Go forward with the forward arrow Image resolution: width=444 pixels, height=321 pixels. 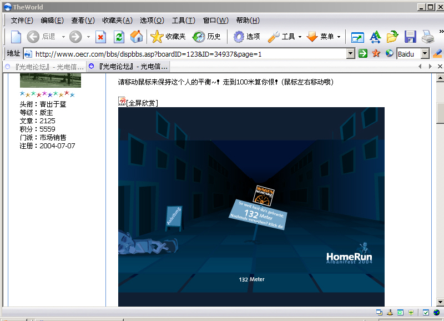[x=75, y=37]
